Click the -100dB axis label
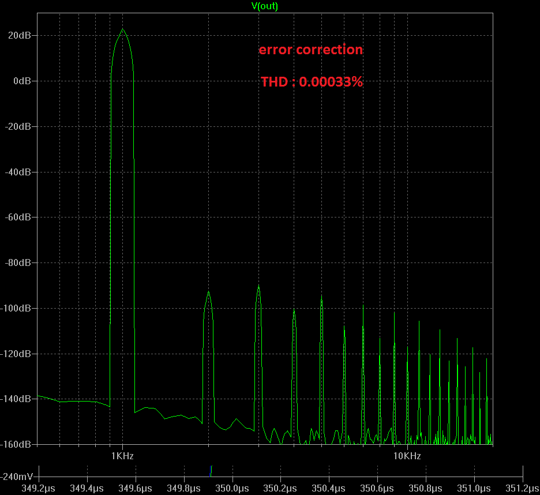The width and height of the screenshot is (540, 495). [x=16, y=308]
